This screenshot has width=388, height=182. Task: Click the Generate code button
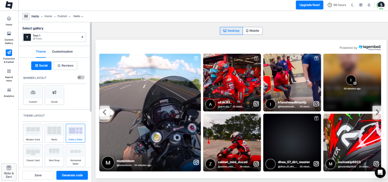point(72,175)
